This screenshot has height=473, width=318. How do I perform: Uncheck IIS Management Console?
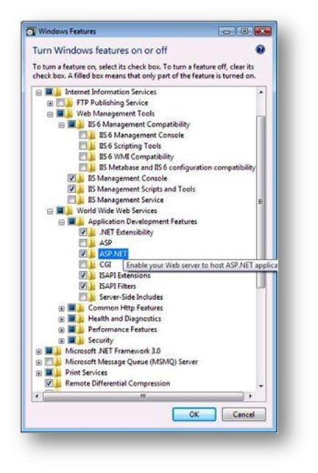71,178
